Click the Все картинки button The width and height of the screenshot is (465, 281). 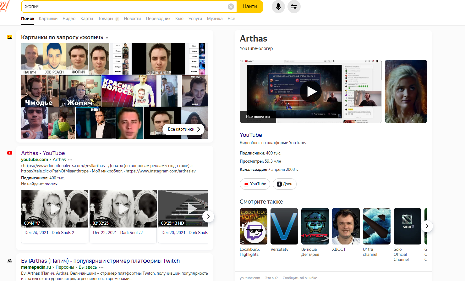point(184,129)
